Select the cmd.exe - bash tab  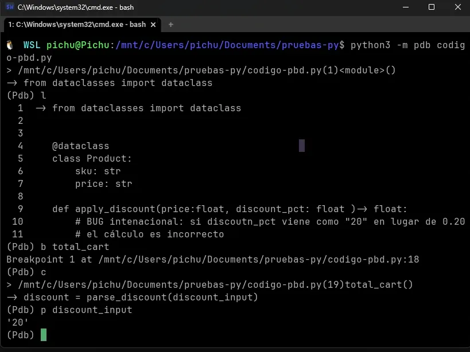[x=77, y=25]
